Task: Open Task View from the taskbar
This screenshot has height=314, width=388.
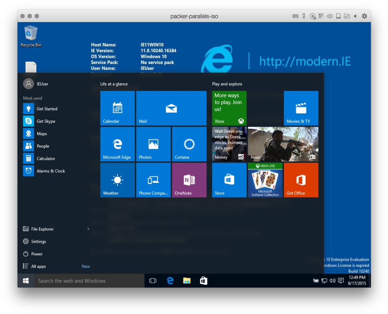Action: point(153,281)
